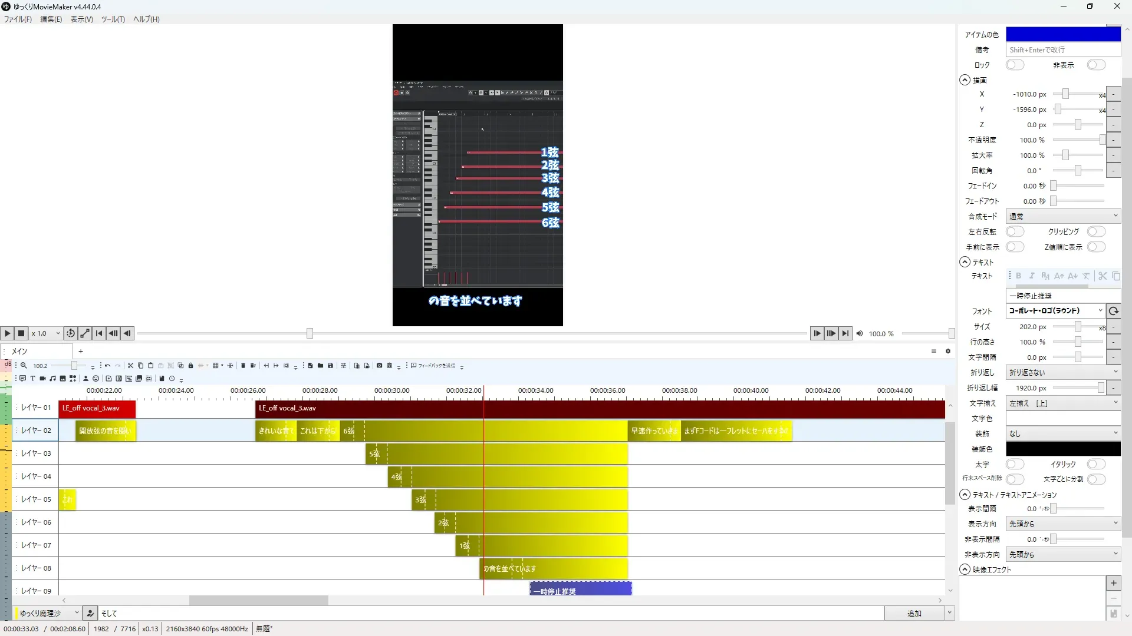Add an audio item with the music note icon
1132x636 pixels.
coord(52,379)
